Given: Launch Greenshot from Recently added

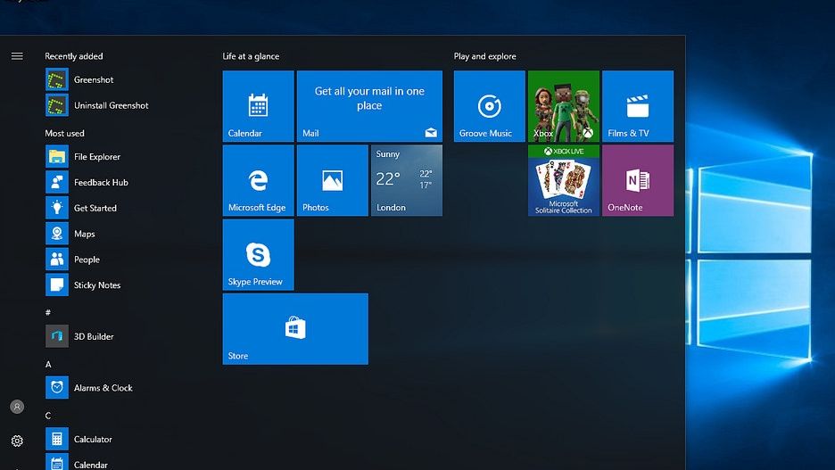Looking at the screenshot, I should [x=57, y=80].
